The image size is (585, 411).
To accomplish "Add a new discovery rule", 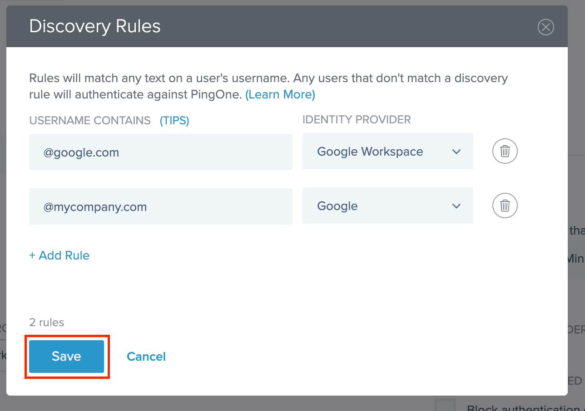I will click(59, 255).
